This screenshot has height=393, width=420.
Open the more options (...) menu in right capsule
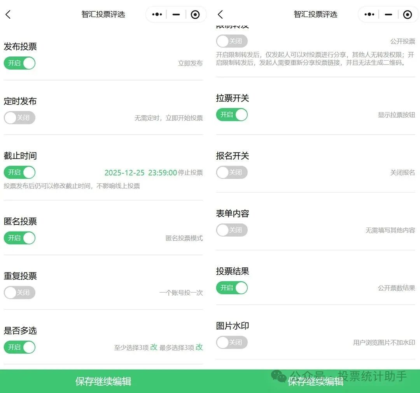pyautogui.click(x=369, y=14)
